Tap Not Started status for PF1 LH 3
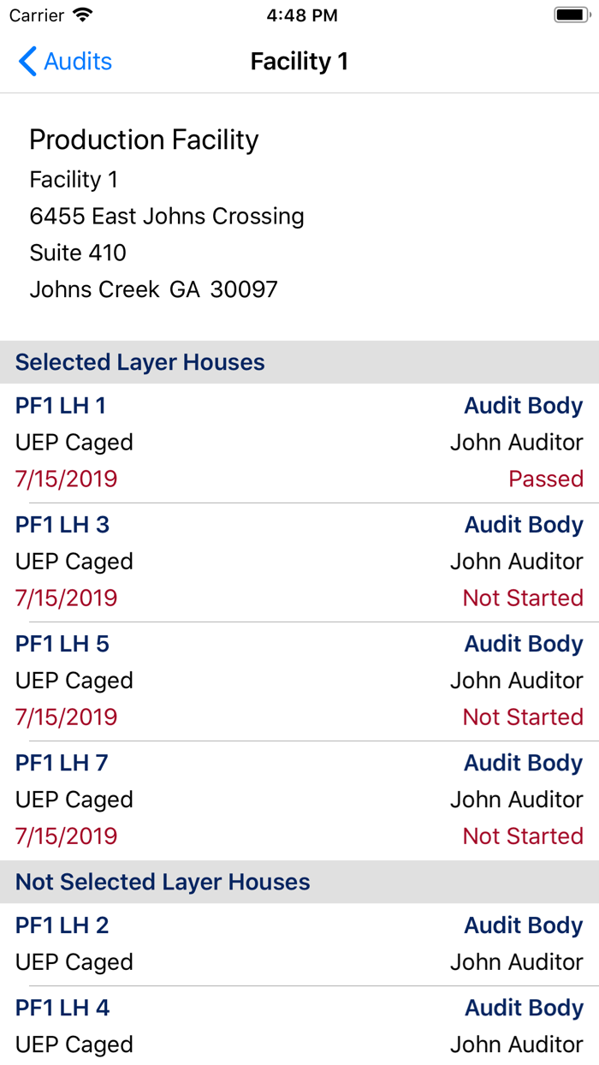 click(x=523, y=597)
